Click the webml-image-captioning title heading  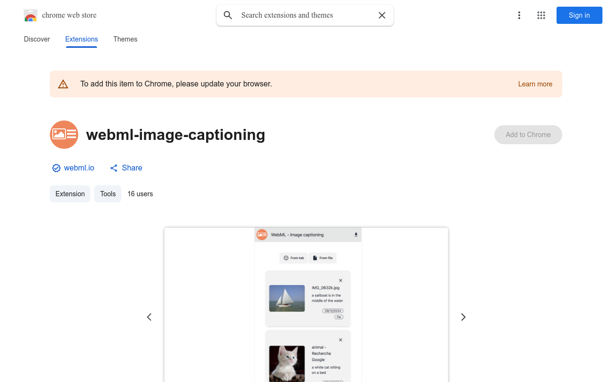coord(175,135)
